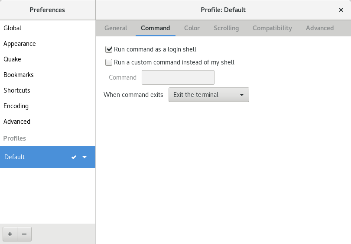
Task: Open Global preferences section
Action: click(13, 28)
